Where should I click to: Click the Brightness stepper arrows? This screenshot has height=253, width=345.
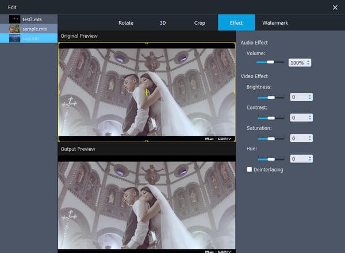[310, 97]
